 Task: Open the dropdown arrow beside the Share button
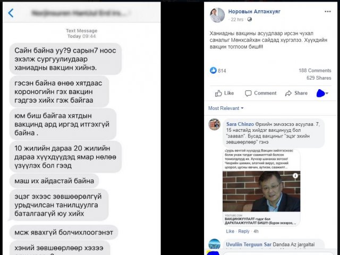[327, 93]
